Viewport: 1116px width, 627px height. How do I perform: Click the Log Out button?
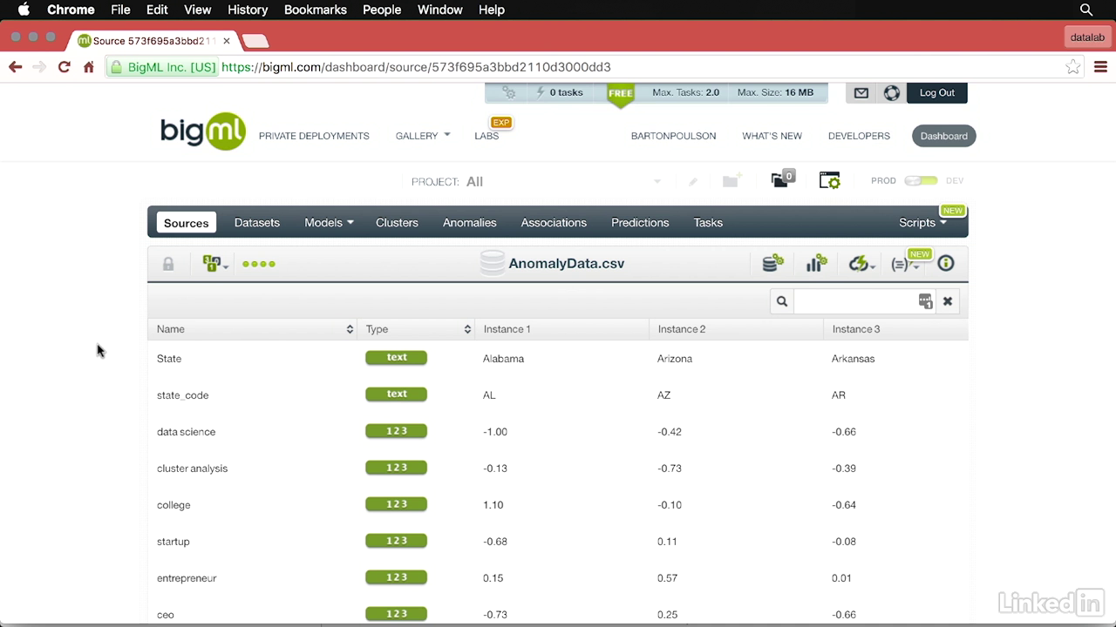click(x=936, y=93)
